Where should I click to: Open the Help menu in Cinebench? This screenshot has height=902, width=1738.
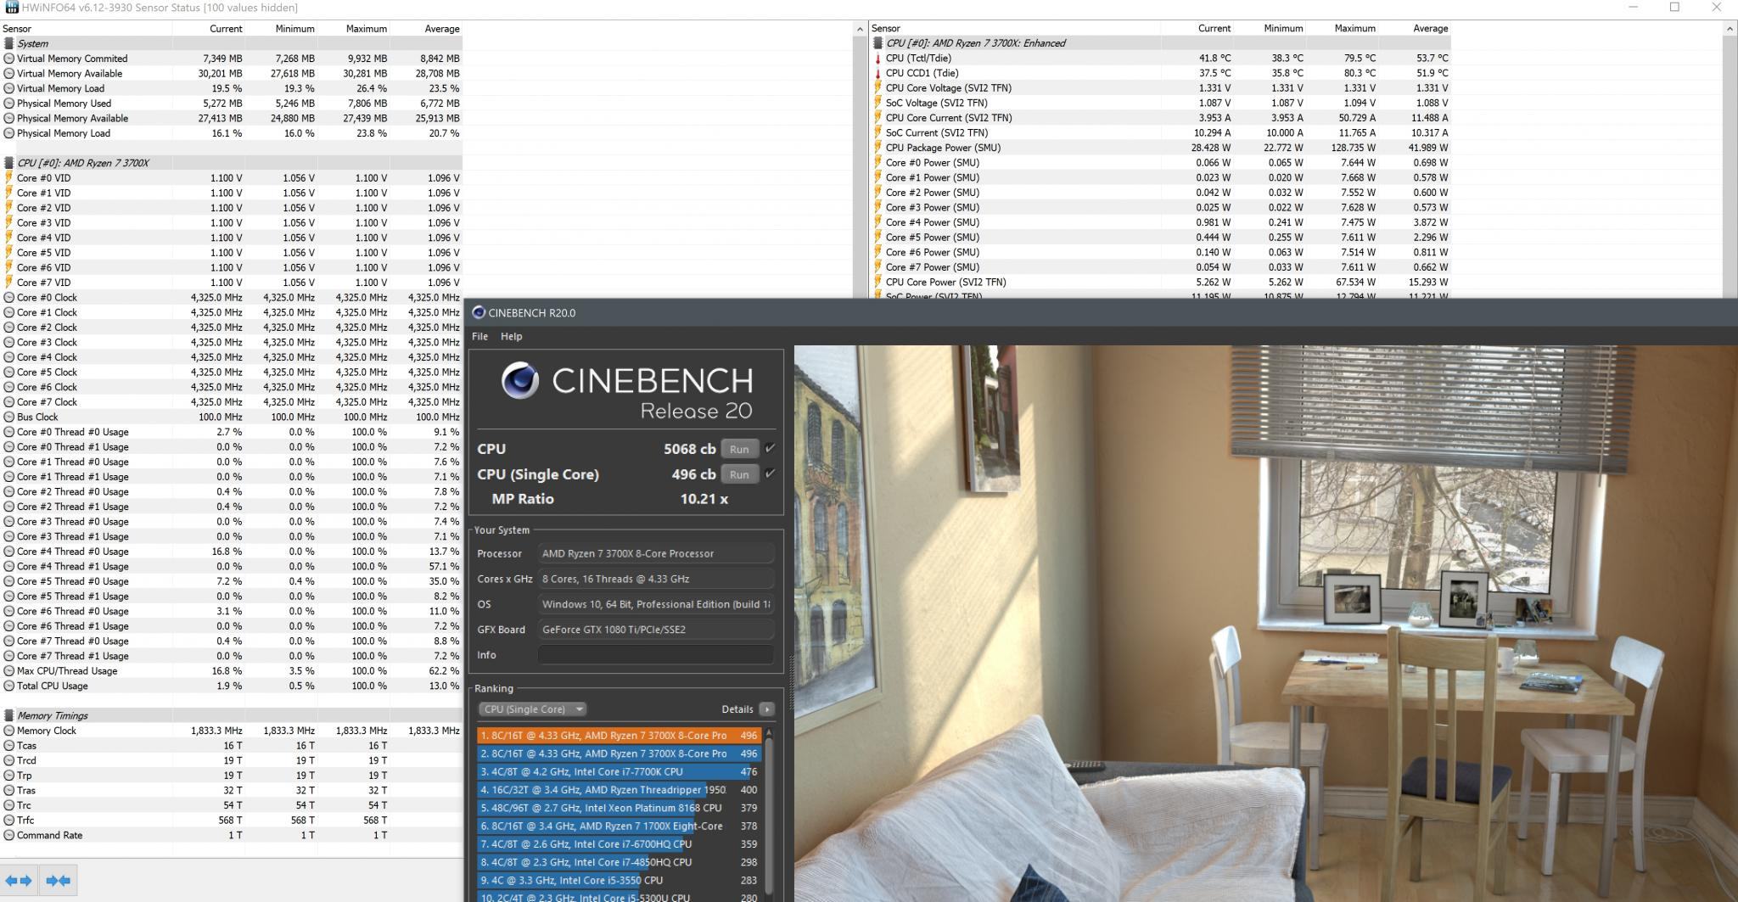tap(511, 336)
